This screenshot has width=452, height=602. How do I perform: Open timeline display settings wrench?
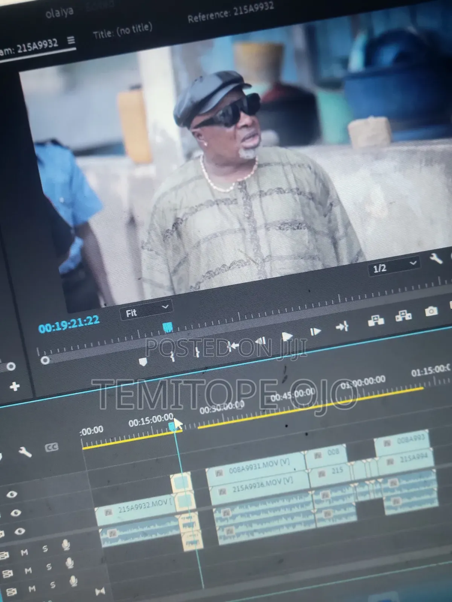click(25, 451)
